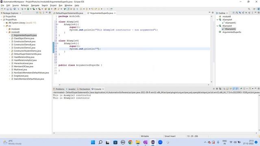Toggle Hide Static Members in Outline
The height and width of the screenshot is (146, 260).
(x=243, y=13)
